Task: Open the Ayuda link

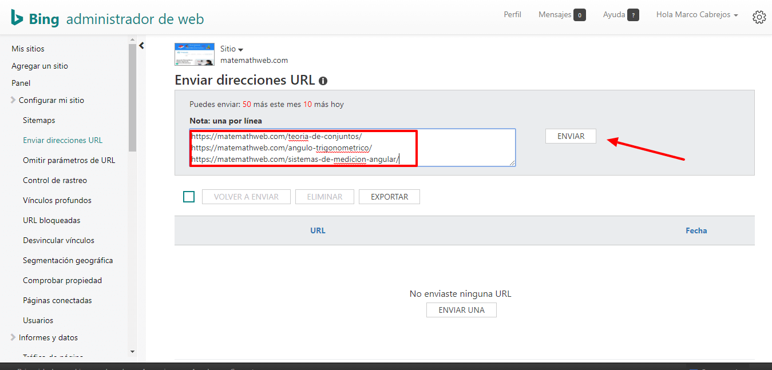Action: (x=614, y=15)
